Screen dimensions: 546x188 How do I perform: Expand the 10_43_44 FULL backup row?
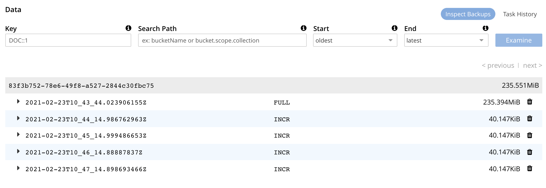(x=18, y=102)
